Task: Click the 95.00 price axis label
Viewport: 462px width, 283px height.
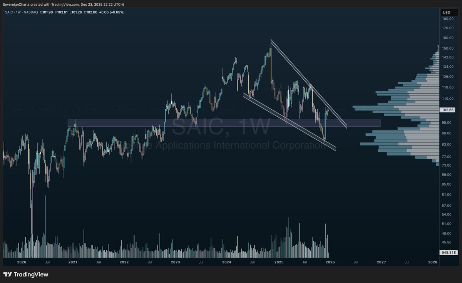Action: point(447,123)
